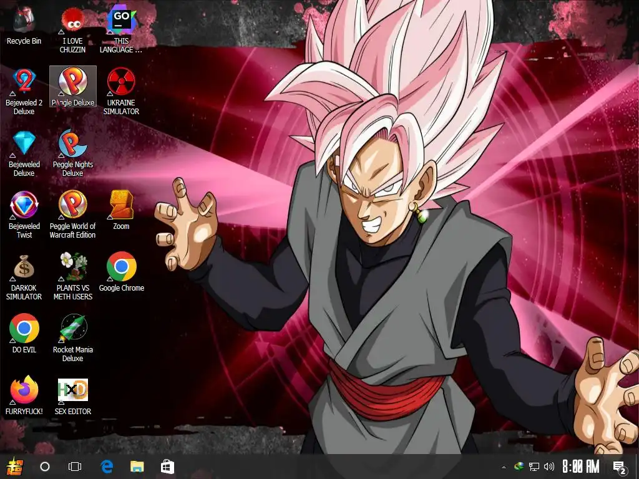
Task: Open the Start menu button
Action: [15, 467]
